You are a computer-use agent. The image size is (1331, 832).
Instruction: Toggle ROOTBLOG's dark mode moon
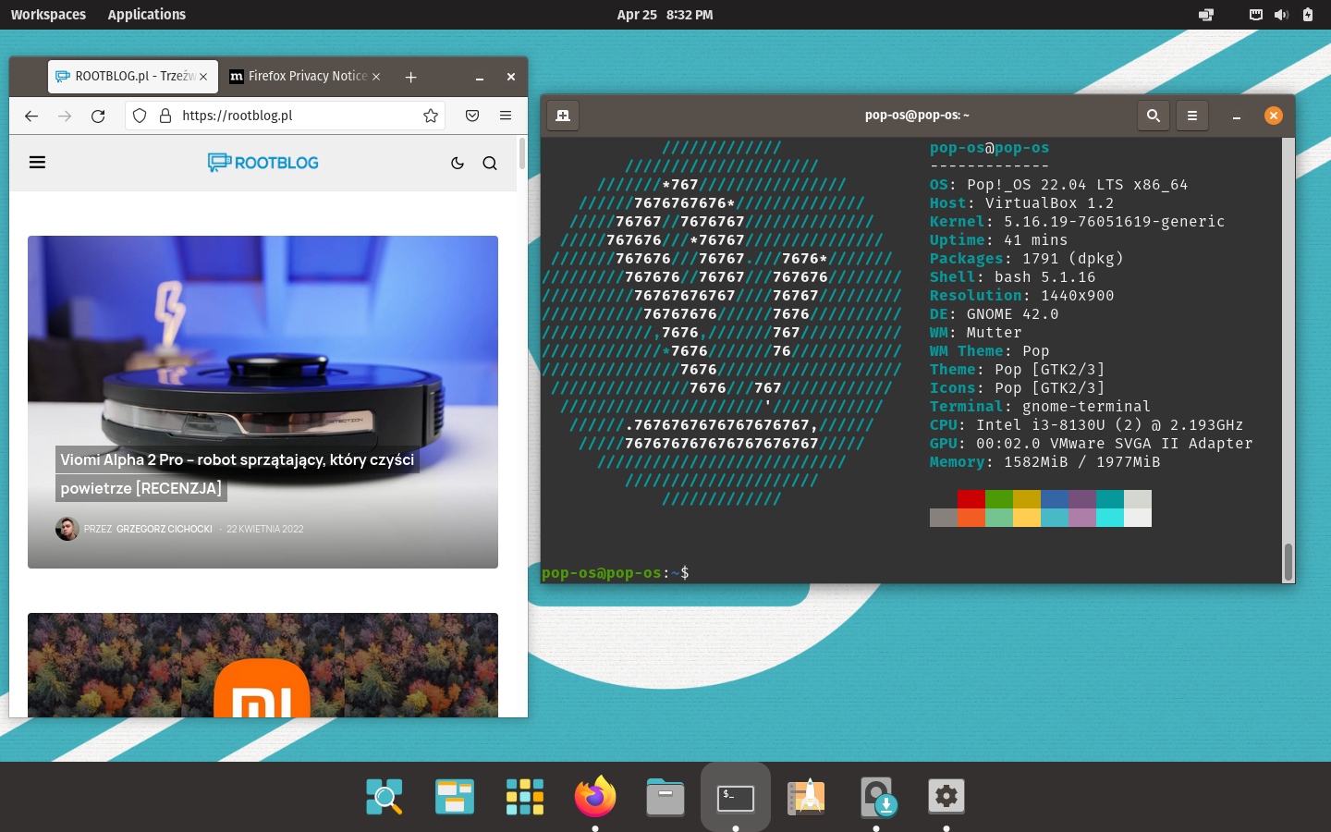pyautogui.click(x=457, y=163)
